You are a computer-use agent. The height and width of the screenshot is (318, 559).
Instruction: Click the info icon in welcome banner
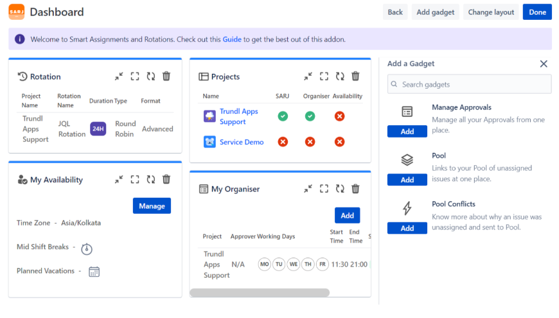(x=20, y=39)
